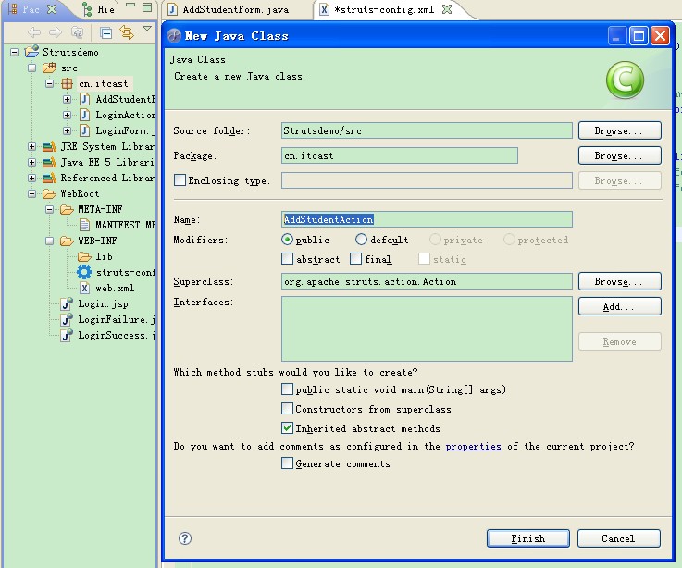The height and width of the screenshot is (568, 682).
Task: Click the WEB-INF folder icon
Action: (67, 241)
